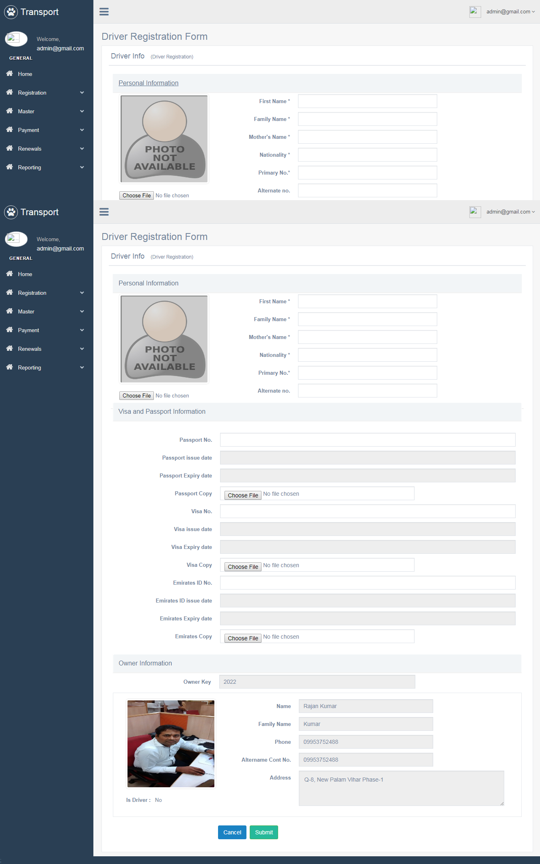The width and height of the screenshot is (540, 864).
Task: Expand the Registration chevron in the lower sidebar
Action: [x=82, y=293]
